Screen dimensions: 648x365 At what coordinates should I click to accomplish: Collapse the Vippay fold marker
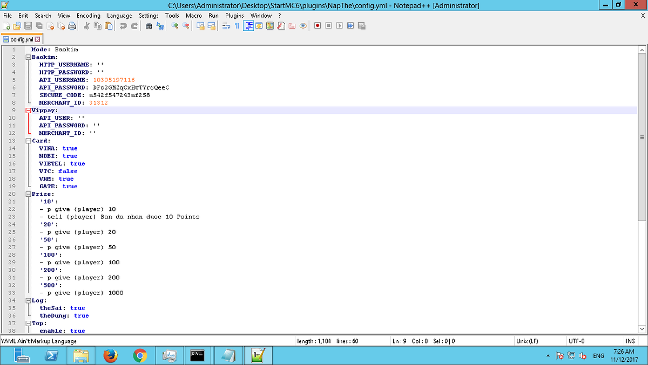coord(28,110)
